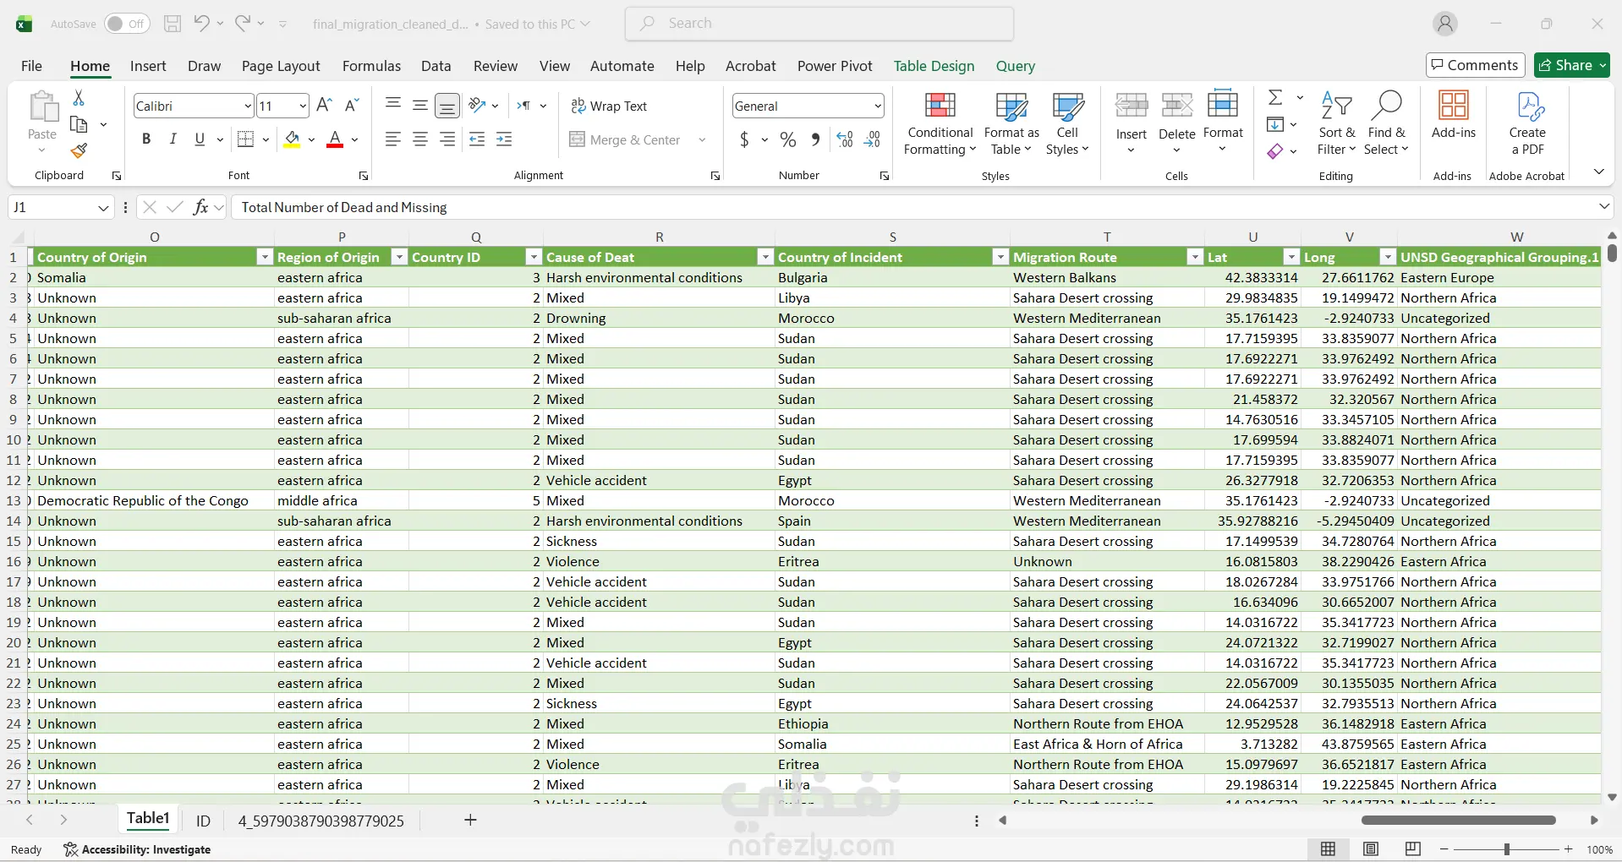The height and width of the screenshot is (862, 1622).
Task: Click the horizontal scrollbar thumb
Action: pos(1459,820)
